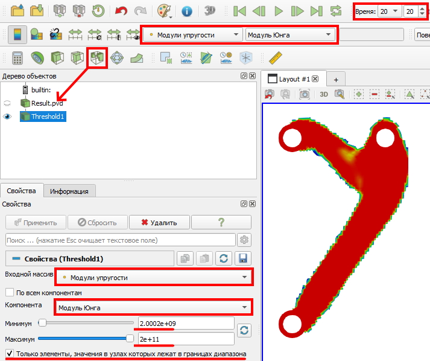Click the reload files clock icon
430x361 pixels.
point(98,11)
